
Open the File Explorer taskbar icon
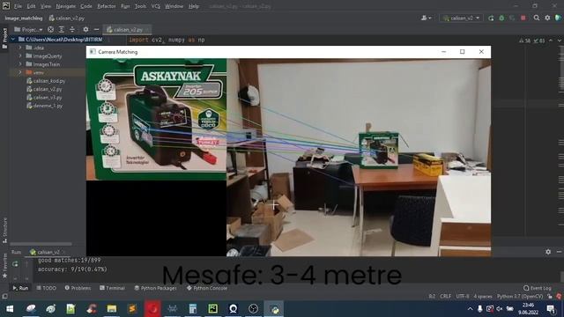point(112,309)
